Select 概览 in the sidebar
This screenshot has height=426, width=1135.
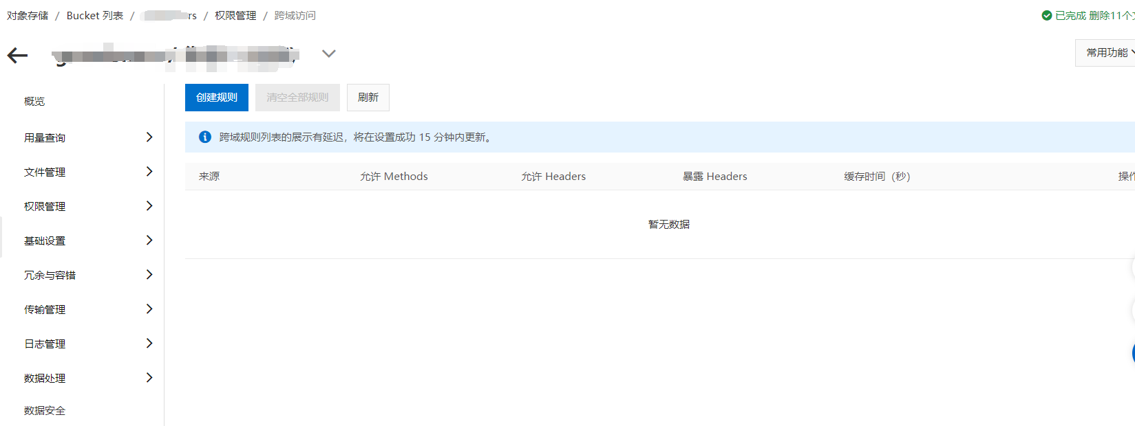click(34, 101)
